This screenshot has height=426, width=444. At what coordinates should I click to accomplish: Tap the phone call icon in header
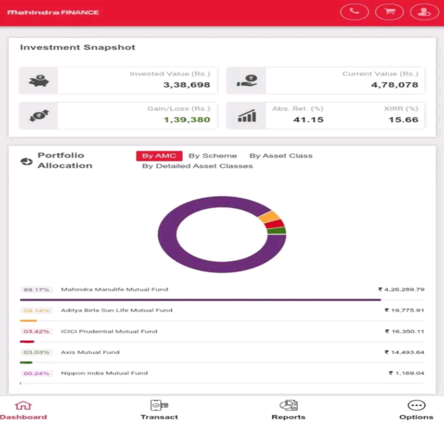point(354,12)
